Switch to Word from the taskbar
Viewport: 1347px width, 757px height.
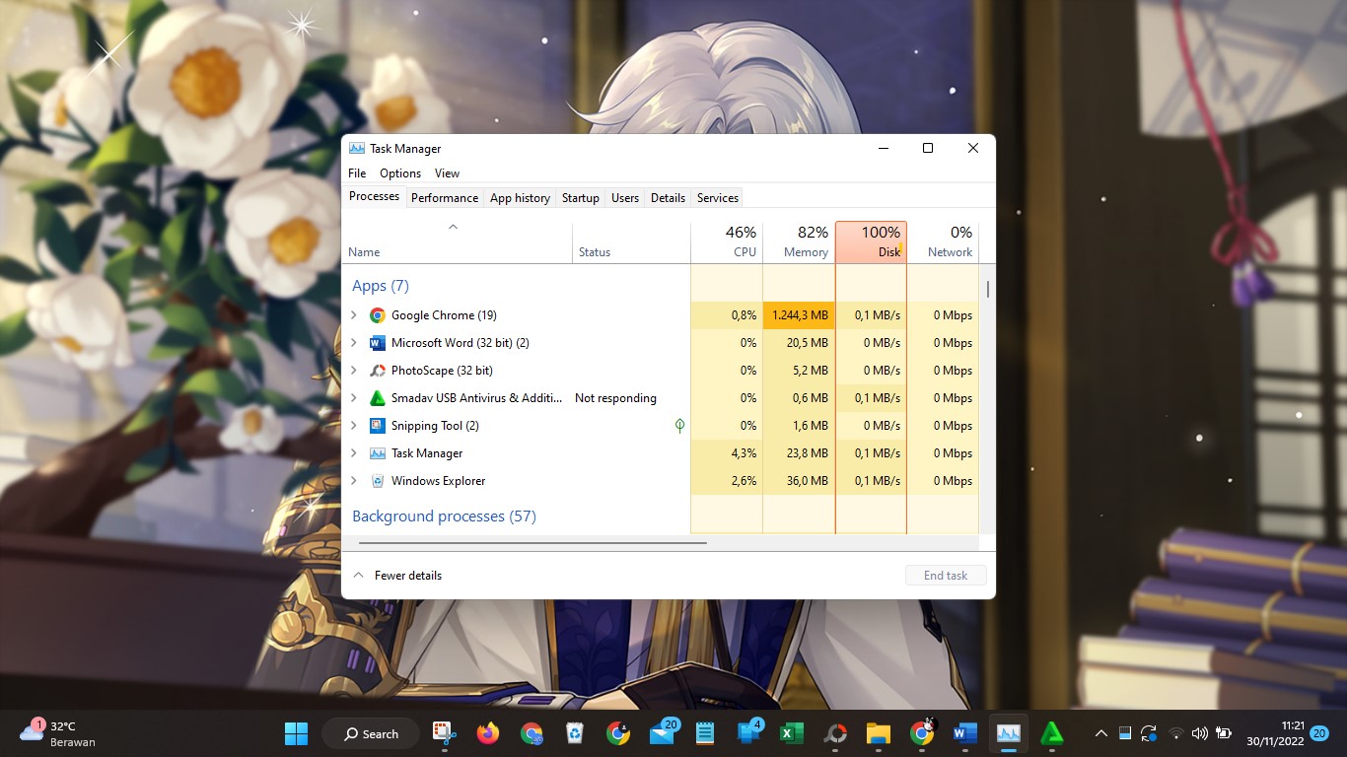[965, 733]
